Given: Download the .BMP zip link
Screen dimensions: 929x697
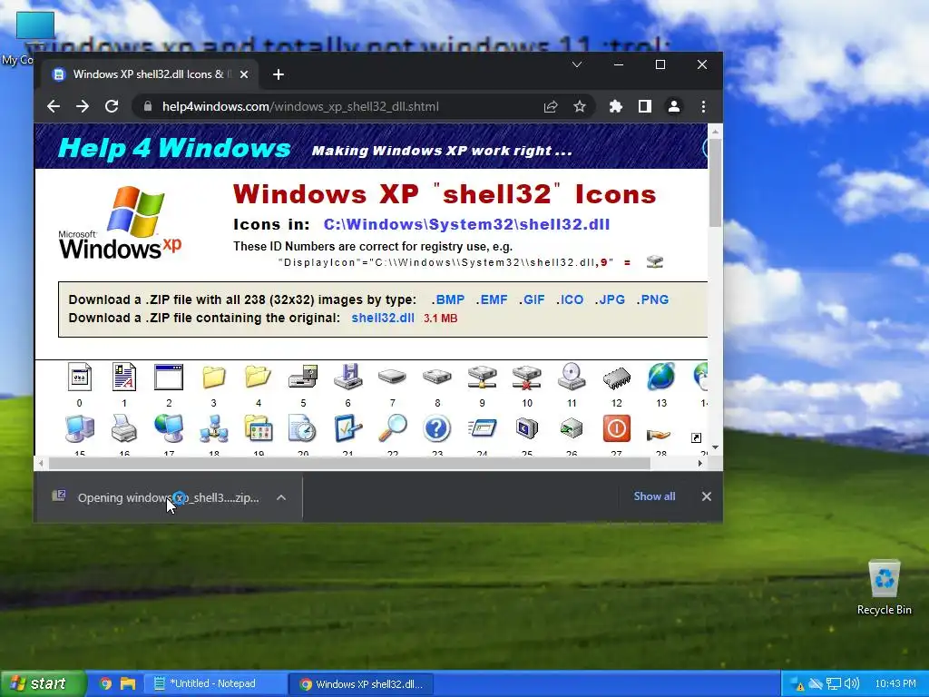Looking at the screenshot, I should click(x=448, y=299).
